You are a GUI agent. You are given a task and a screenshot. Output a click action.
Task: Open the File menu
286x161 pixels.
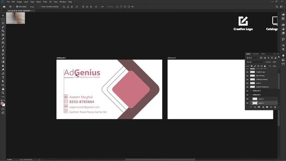(8, 2)
